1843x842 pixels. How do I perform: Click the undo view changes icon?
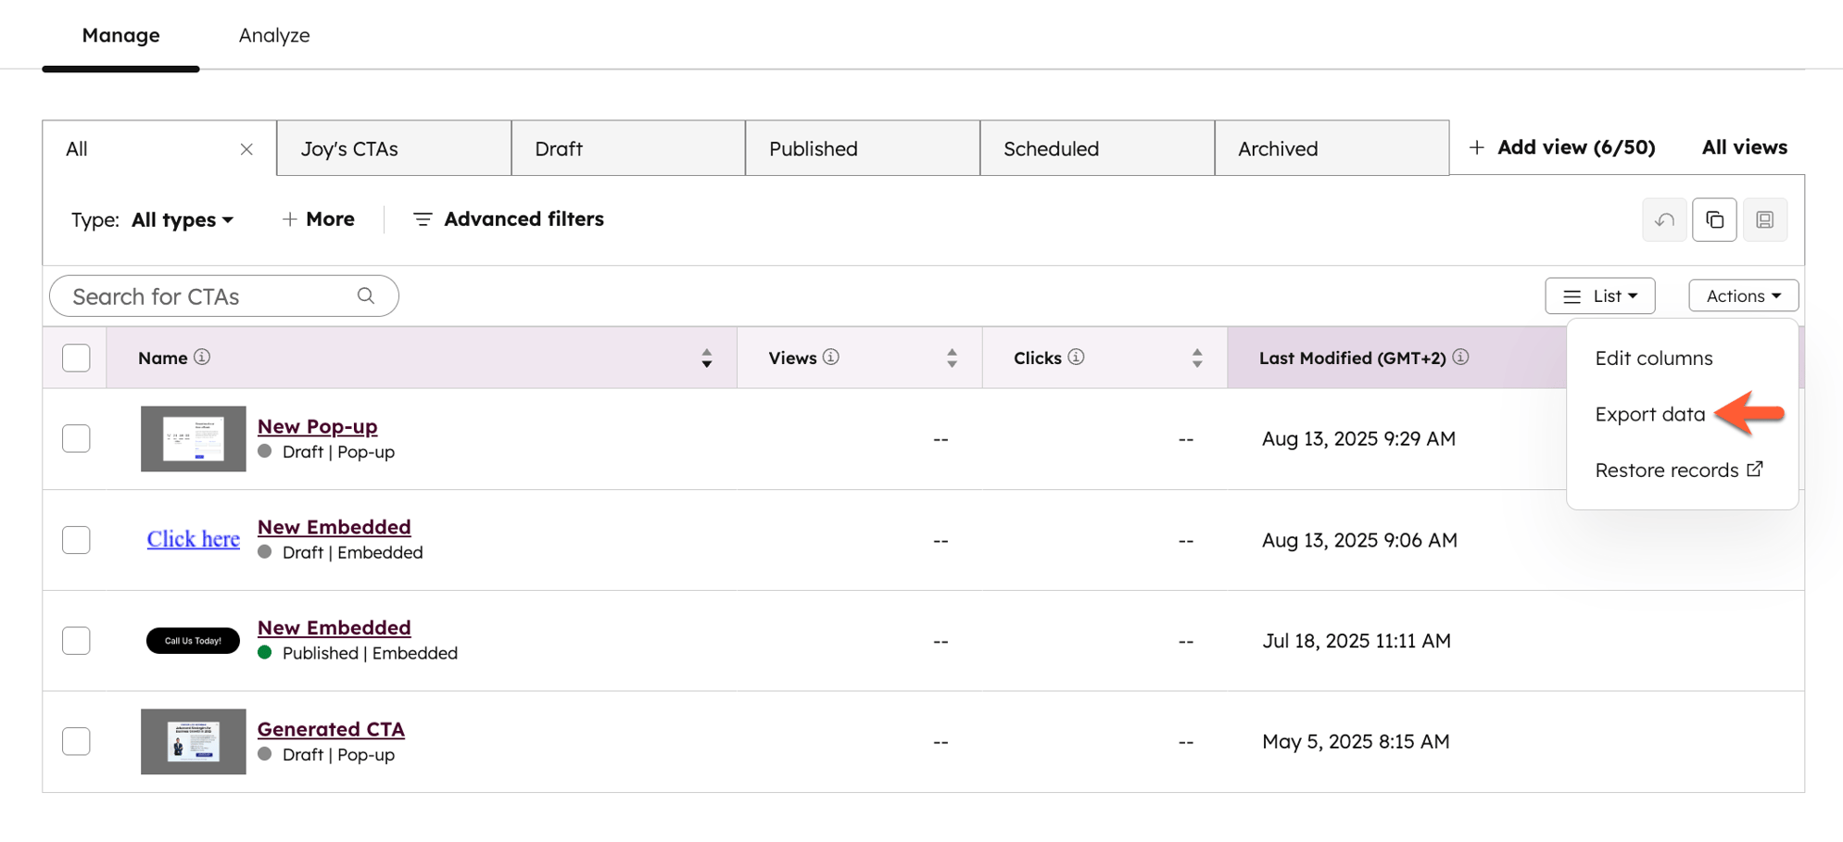[1664, 220]
